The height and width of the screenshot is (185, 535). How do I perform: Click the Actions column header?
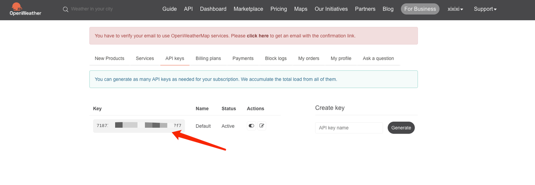pos(256,109)
